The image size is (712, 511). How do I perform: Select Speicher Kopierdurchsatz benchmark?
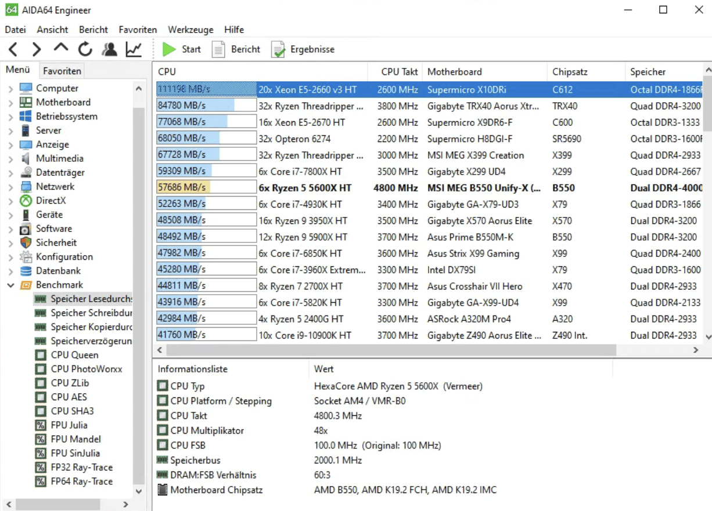coord(83,327)
